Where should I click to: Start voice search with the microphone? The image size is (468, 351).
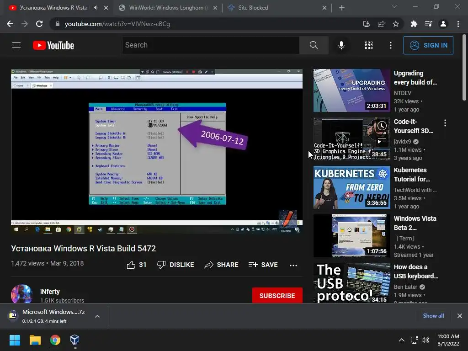(341, 45)
